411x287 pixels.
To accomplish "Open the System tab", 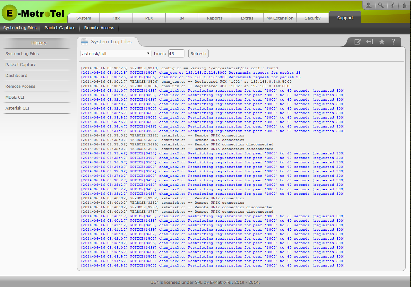I will tap(84, 18).
